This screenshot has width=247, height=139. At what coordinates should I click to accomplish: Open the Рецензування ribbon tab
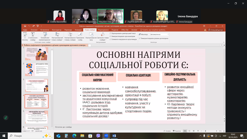pyautogui.click(x=103, y=30)
